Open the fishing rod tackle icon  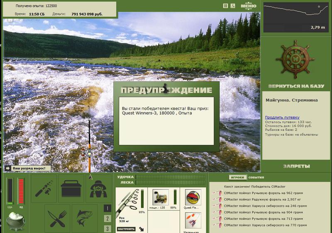(44, 188)
